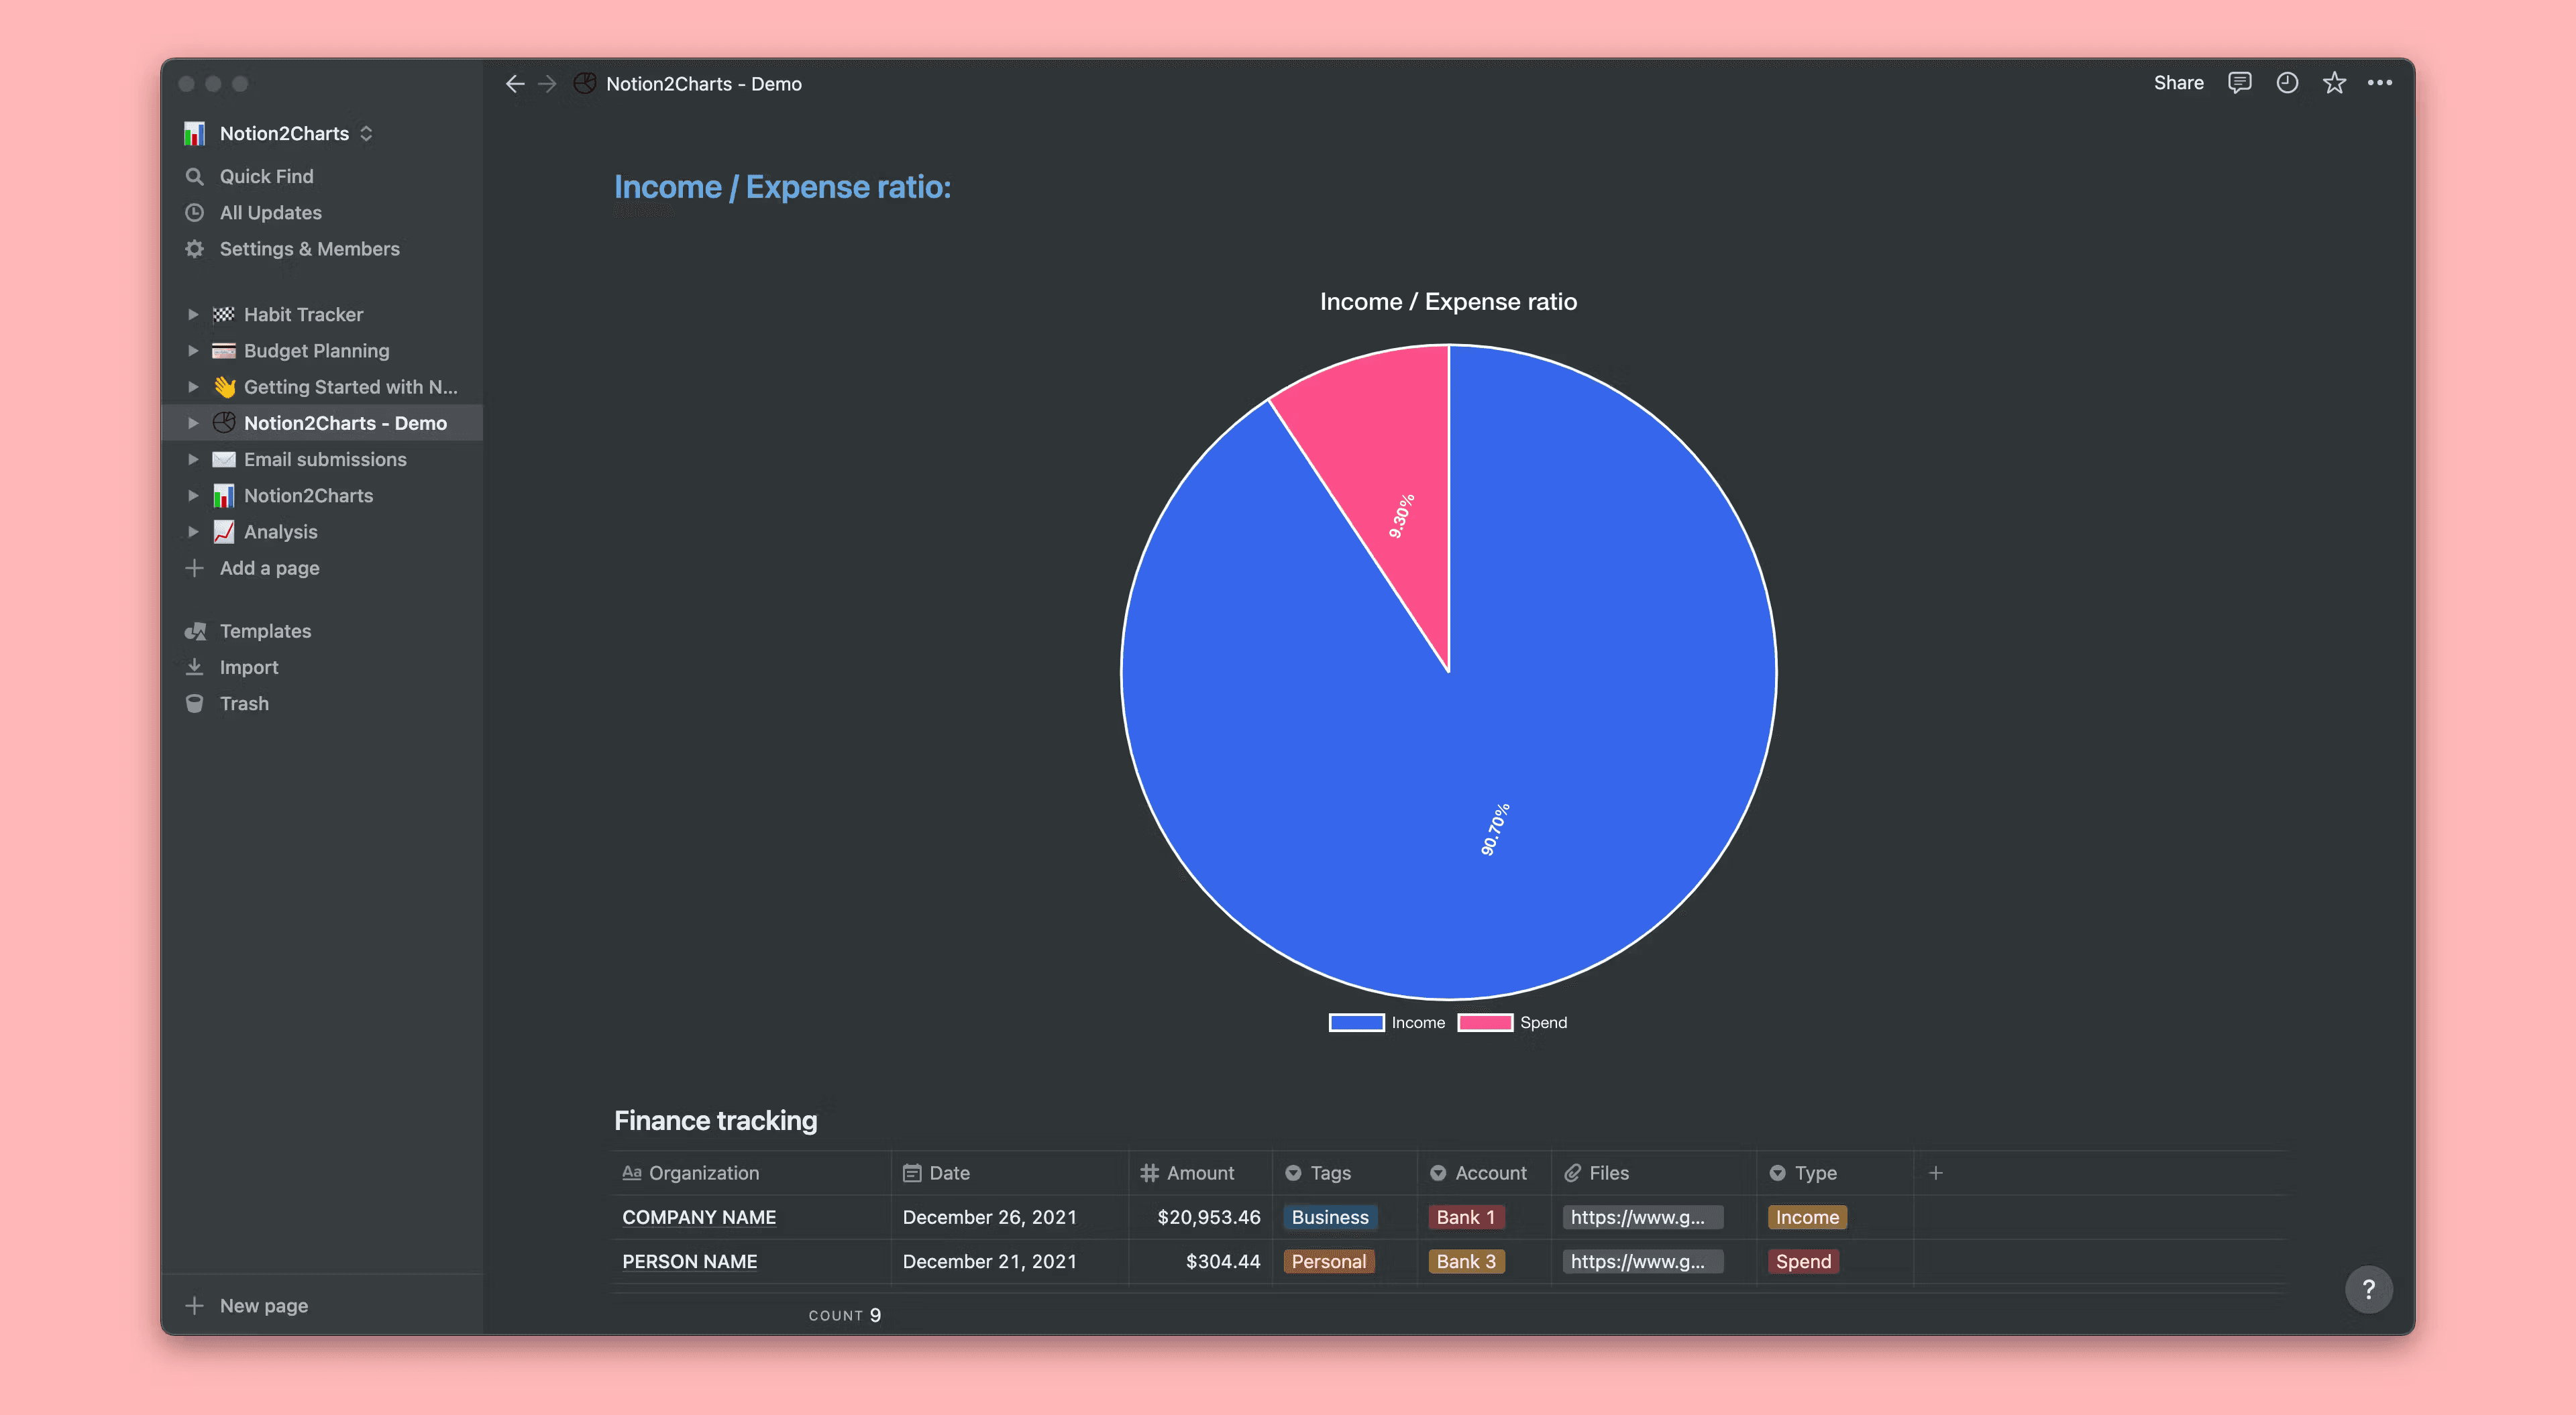Add a new table property with plus
This screenshot has width=2576, height=1415.
click(1936, 1172)
